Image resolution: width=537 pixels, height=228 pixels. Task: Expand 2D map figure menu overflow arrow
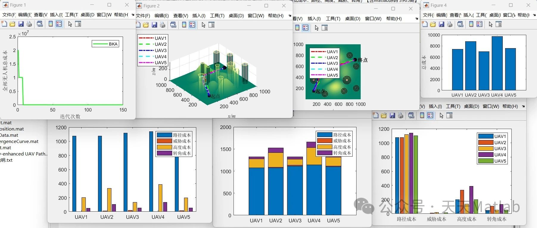click(x=416, y=19)
